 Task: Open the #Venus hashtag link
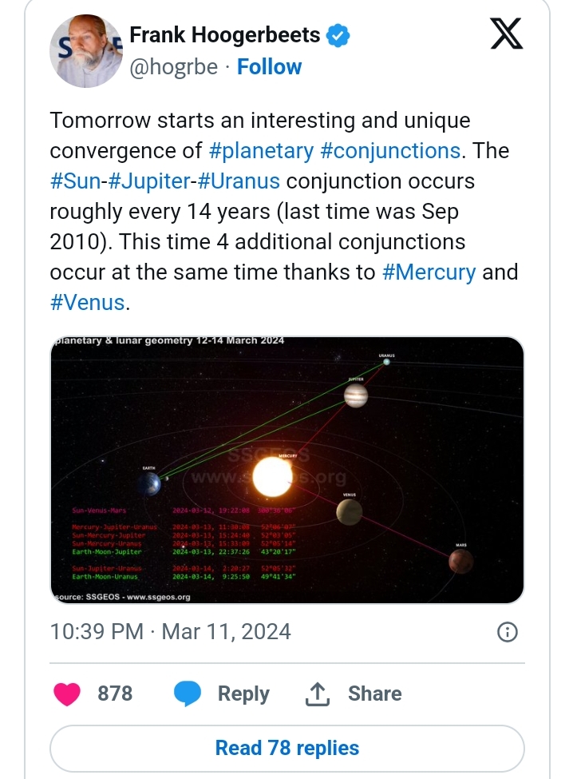[88, 303]
